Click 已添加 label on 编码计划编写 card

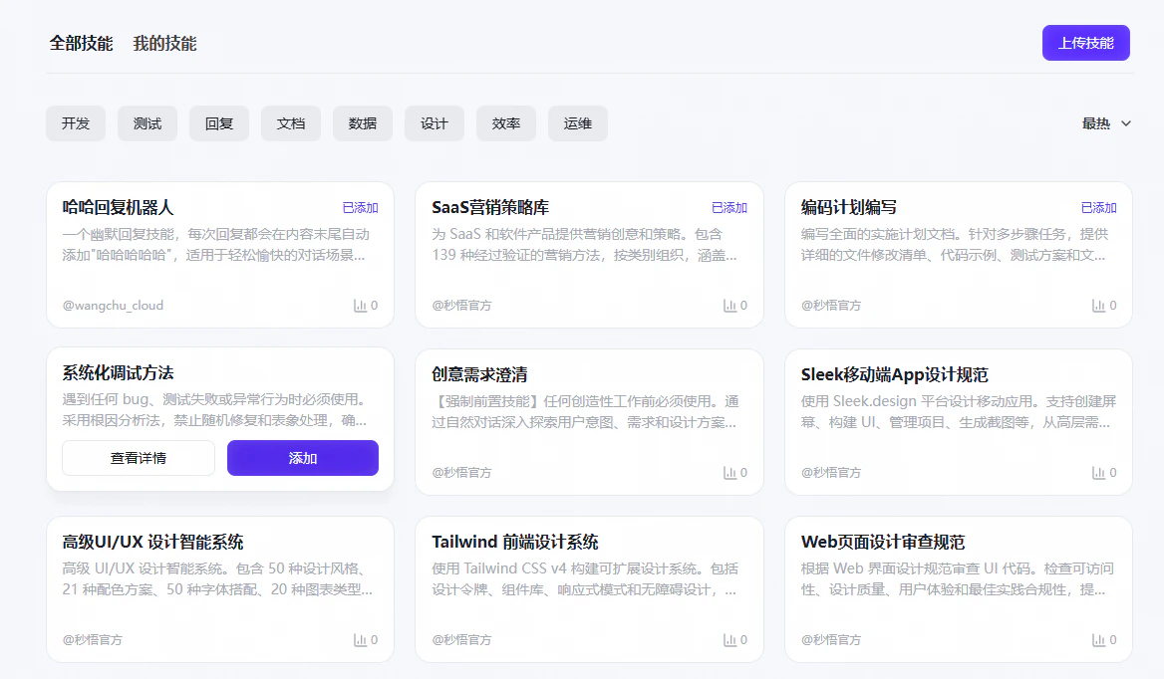[1098, 207]
